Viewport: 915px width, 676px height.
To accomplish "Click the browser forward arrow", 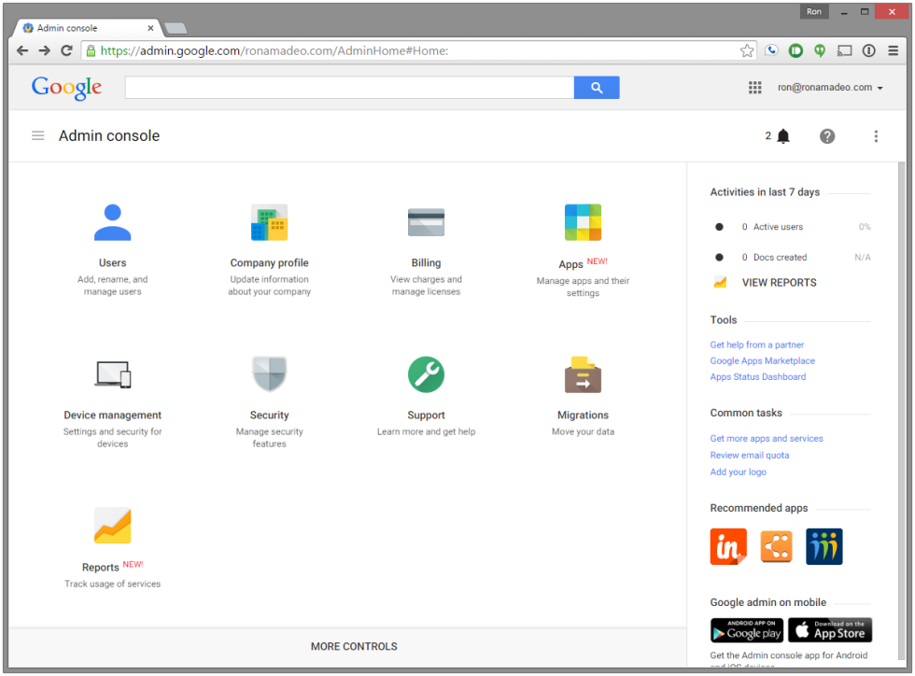I will point(45,50).
